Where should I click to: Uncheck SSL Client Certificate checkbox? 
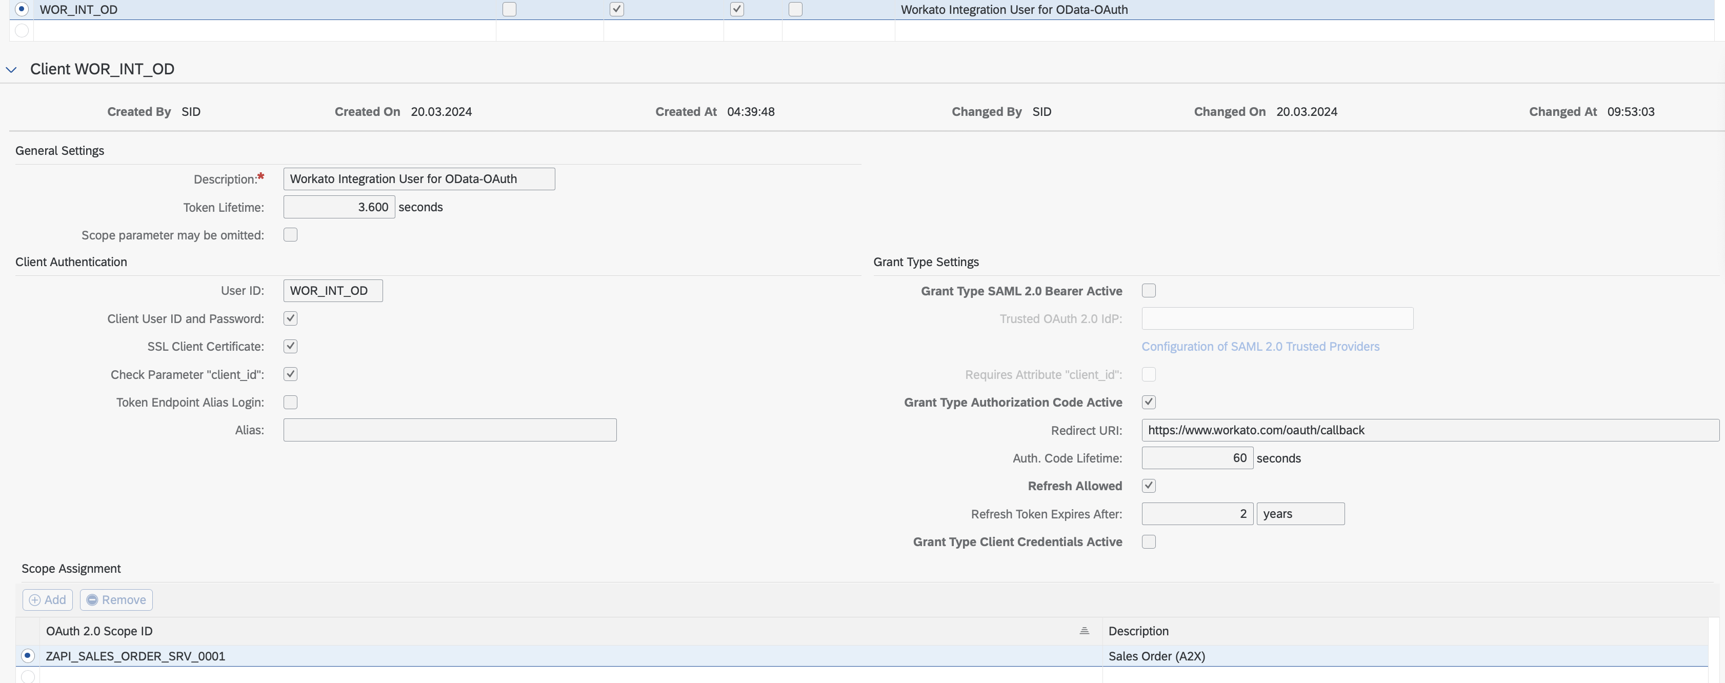(x=290, y=346)
